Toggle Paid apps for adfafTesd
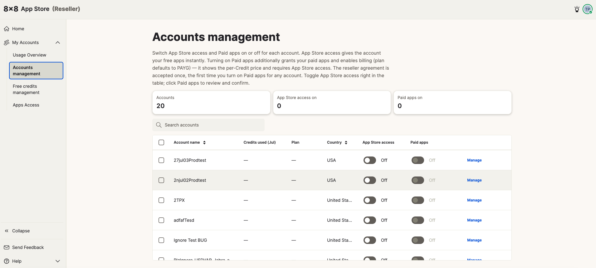The image size is (596, 268). point(418,220)
